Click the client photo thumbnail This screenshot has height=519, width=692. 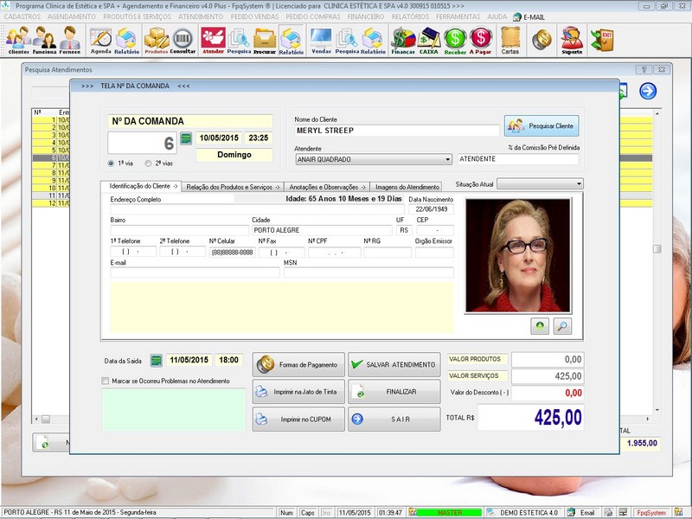point(518,255)
